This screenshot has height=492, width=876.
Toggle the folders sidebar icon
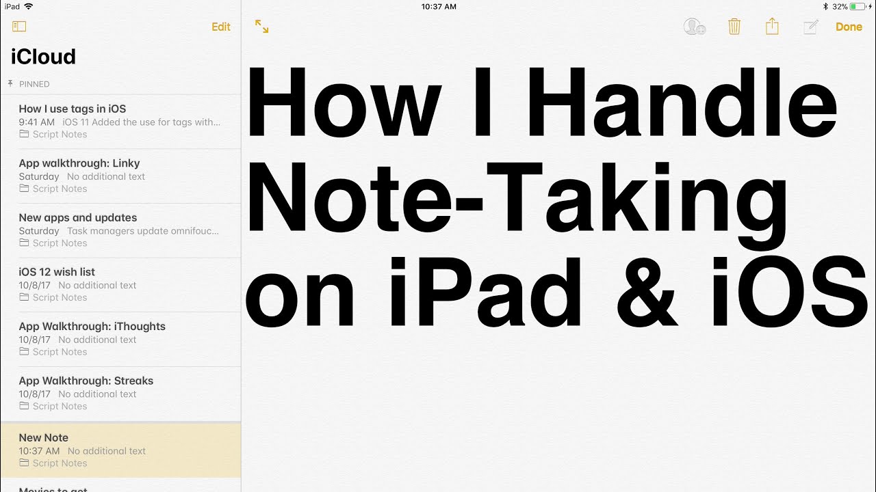tap(19, 27)
